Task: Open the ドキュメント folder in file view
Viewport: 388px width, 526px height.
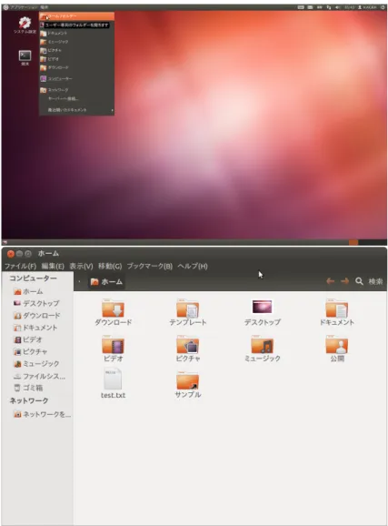Action: click(x=337, y=312)
